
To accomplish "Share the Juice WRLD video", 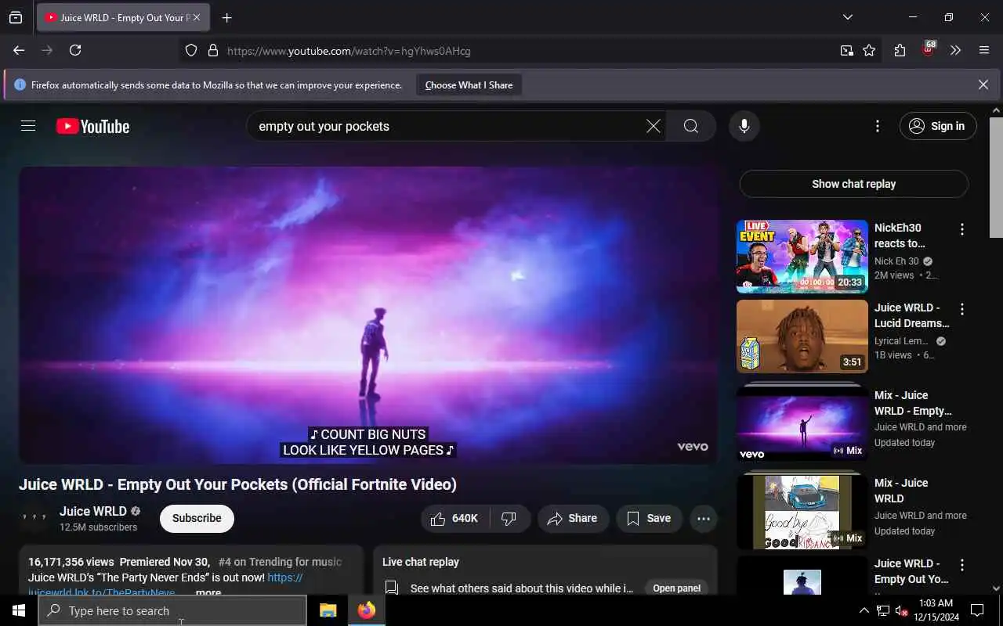I will [573, 518].
